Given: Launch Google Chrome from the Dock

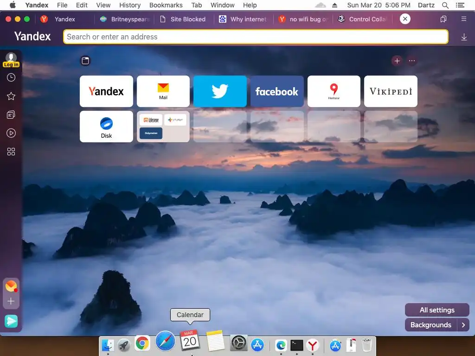Looking at the screenshot, I should point(142,343).
